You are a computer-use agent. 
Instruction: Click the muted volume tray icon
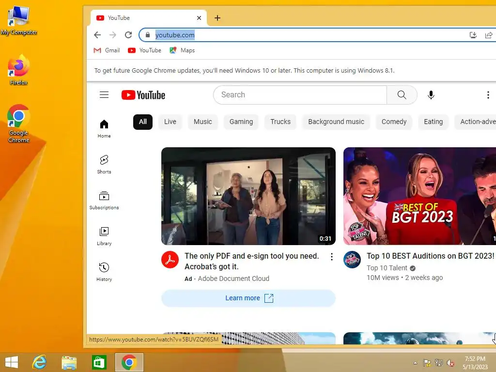tap(450, 363)
